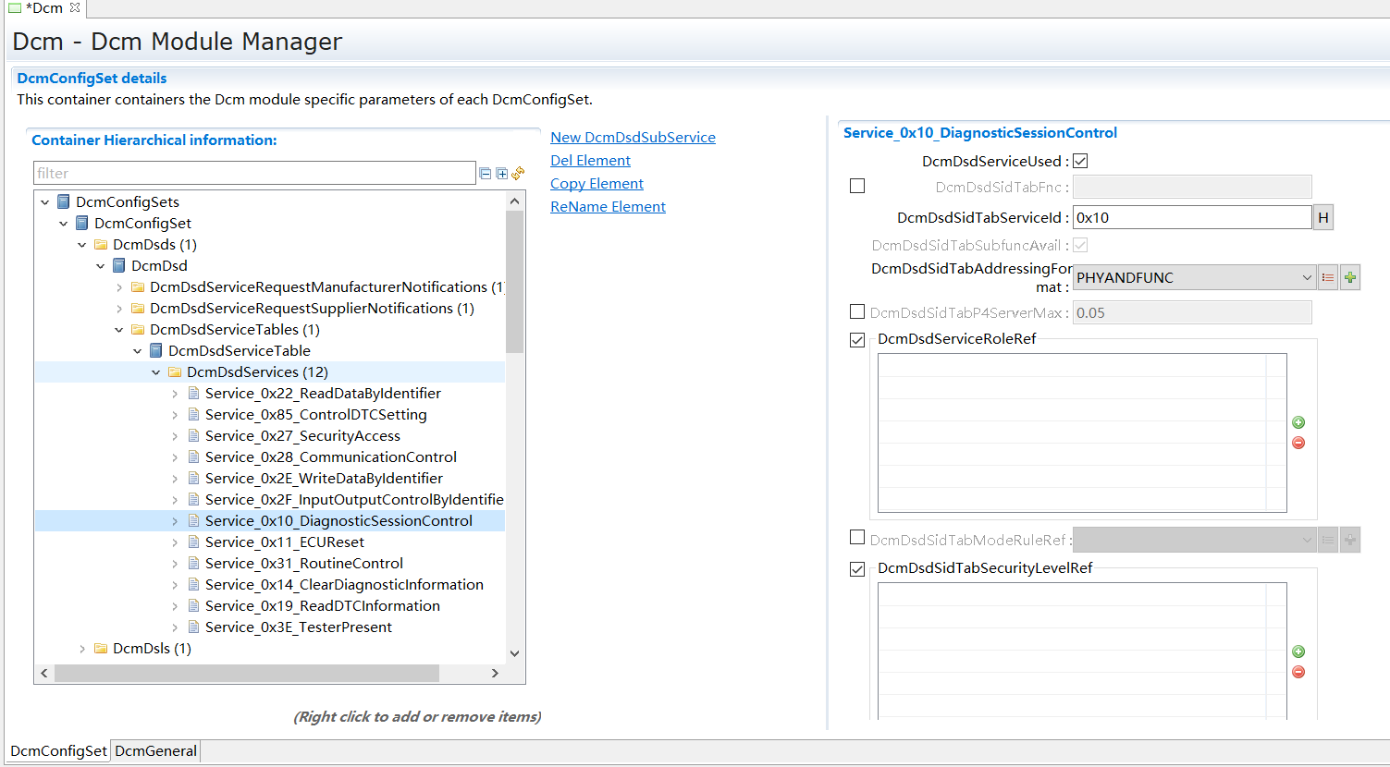This screenshot has width=1390, height=767.
Task: Open the PHYANDFUNC addressing format dropdown
Action: [1194, 277]
